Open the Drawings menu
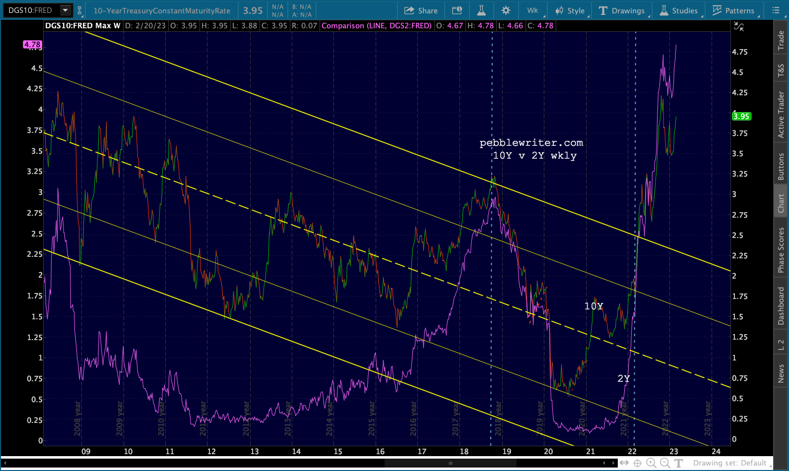Image resolution: width=789 pixels, height=471 pixels. [x=623, y=10]
